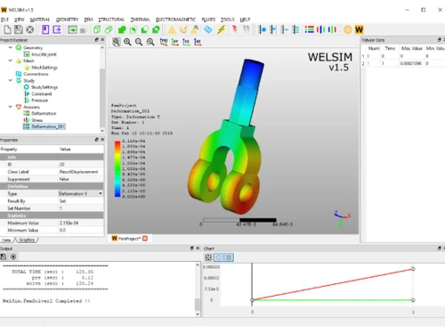
Task: Undock the Properties panel
Action: pyautogui.click(x=96, y=140)
